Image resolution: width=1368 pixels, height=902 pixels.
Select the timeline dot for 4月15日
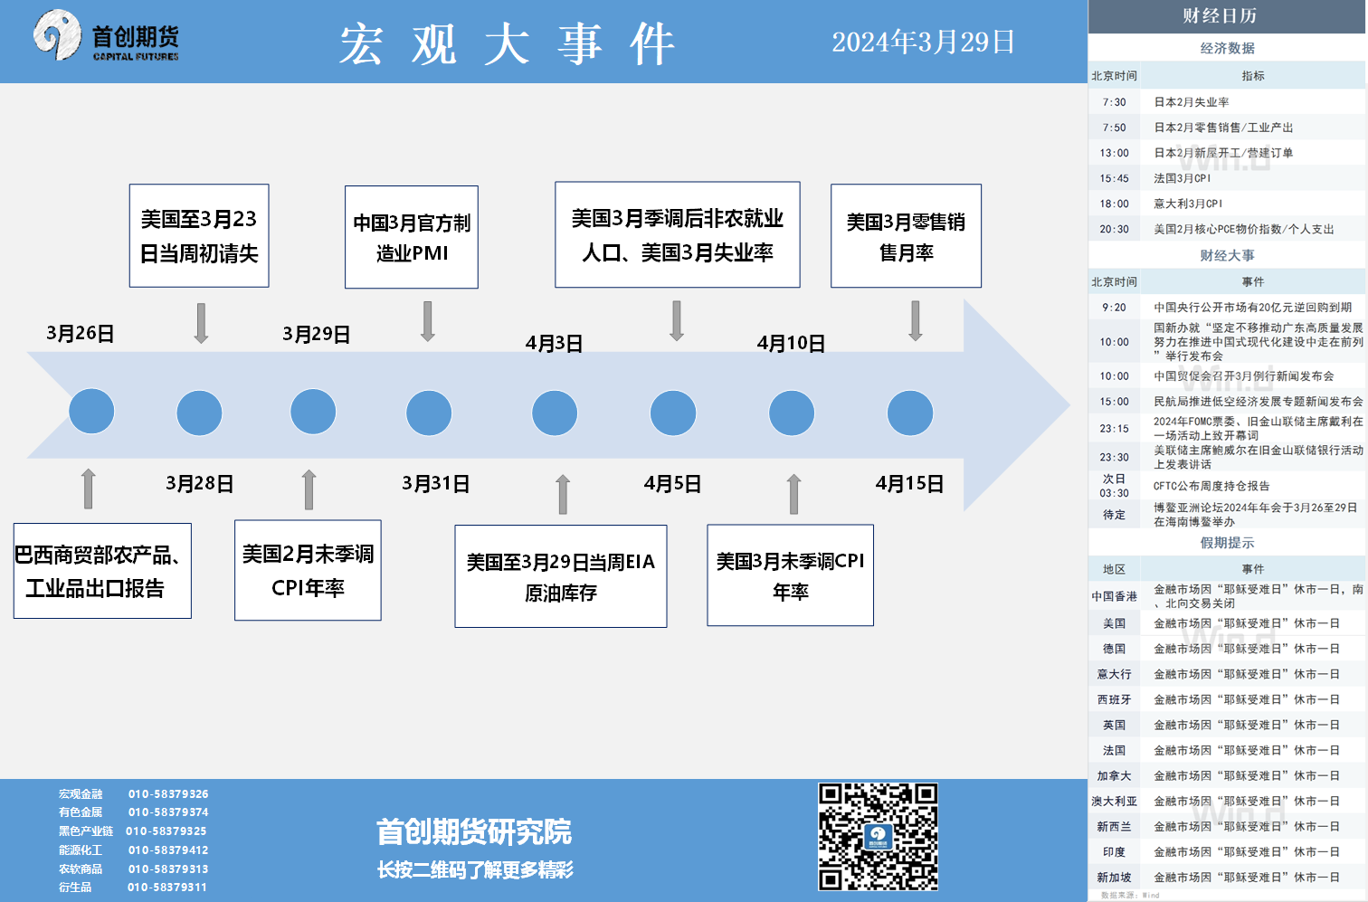tap(909, 413)
